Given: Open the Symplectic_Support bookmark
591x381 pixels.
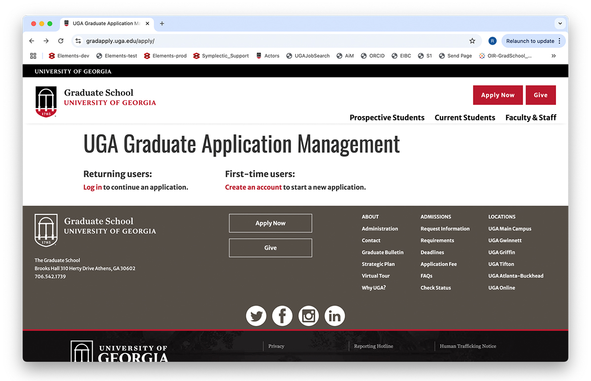Looking at the screenshot, I should coord(221,56).
